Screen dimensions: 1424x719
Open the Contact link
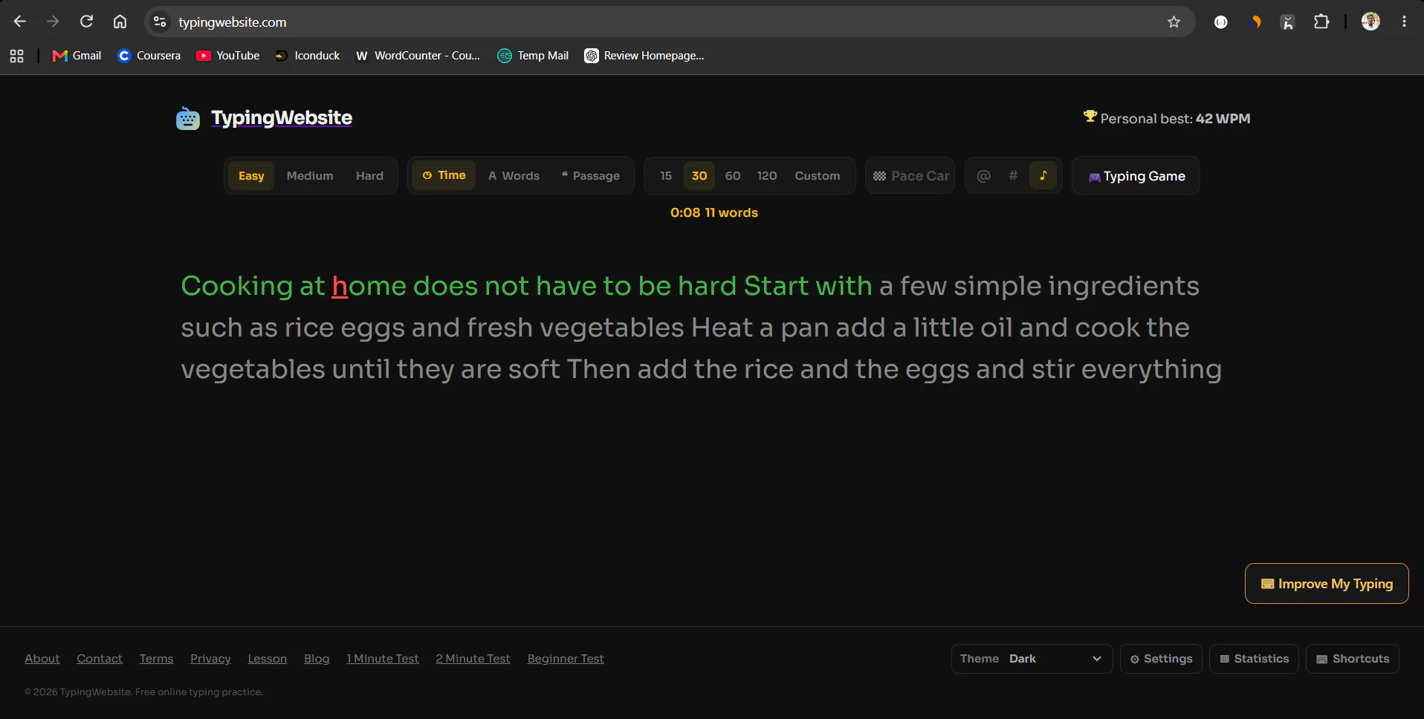tap(100, 659)
